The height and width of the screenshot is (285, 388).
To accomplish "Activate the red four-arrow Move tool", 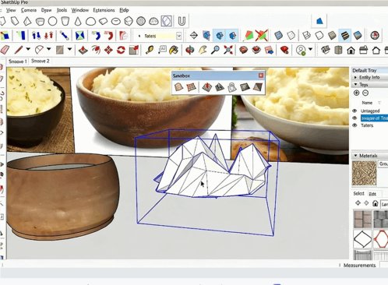I will [x=108, y=50].
